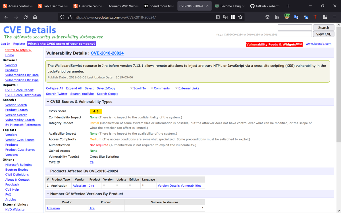The height and width of the screenshot is (213, 341).
Task: Click the top search text field
Action: click(x=295, y=28)
